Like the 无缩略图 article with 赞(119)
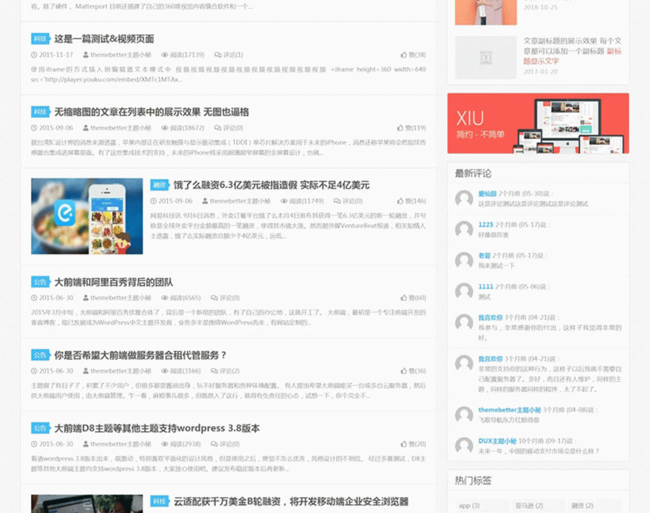 click(x=411, y=128)
